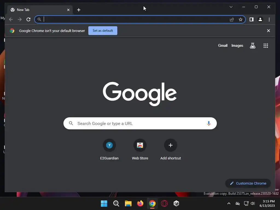Launch Firefox from taskbar
The height and width of the screenshot is (210, 280).
point(140,203)
